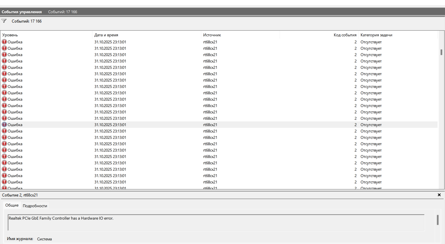Click the error icon of the highlighted row
445x244 pixels.
[x=4, y=125]
